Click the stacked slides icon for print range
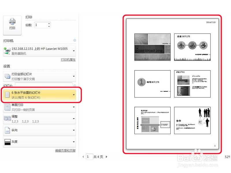 point(7,76)
